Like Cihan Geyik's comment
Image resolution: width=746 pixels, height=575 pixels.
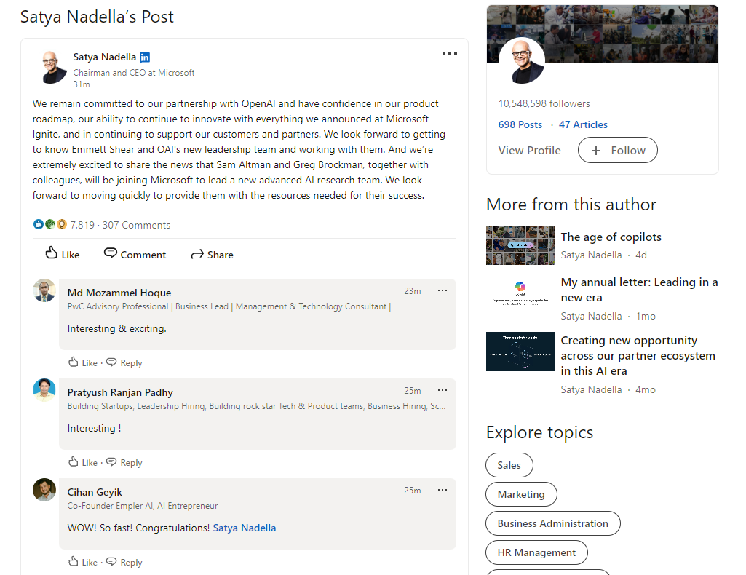[83, 562]
